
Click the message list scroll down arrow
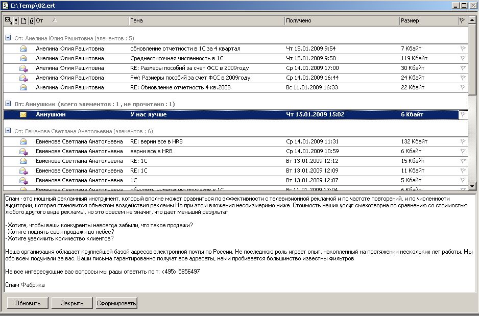[473, 186]
